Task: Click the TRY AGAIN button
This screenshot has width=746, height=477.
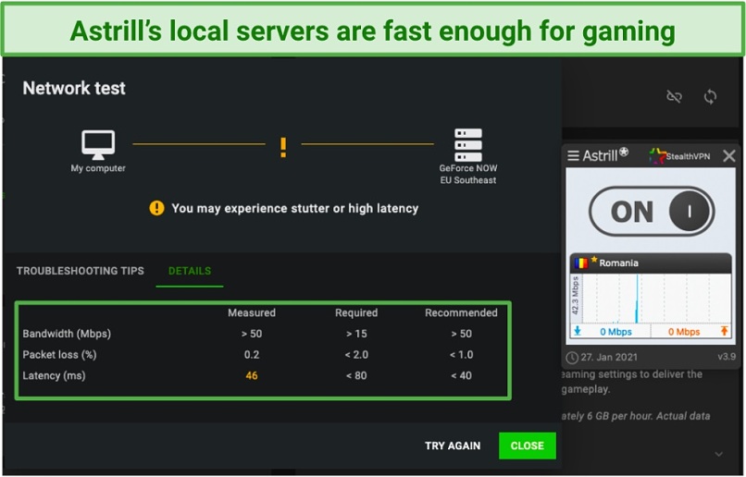Action: [x=453, y=446]
